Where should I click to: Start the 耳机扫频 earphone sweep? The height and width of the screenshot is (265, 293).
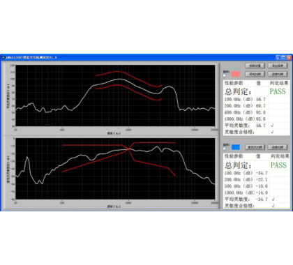click(x=255, y=74)
